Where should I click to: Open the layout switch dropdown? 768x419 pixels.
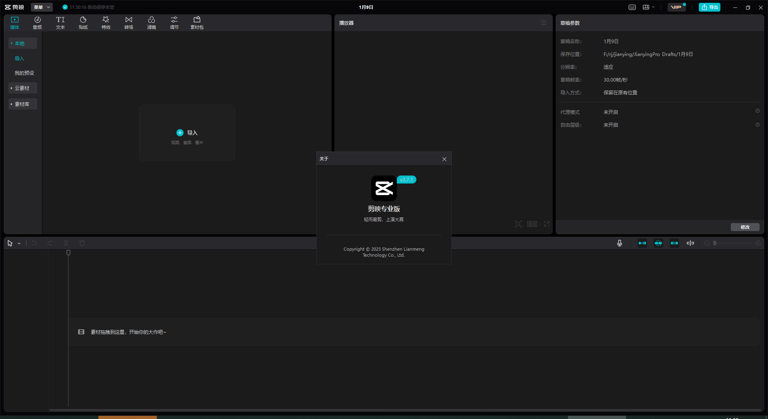point(648,7)
